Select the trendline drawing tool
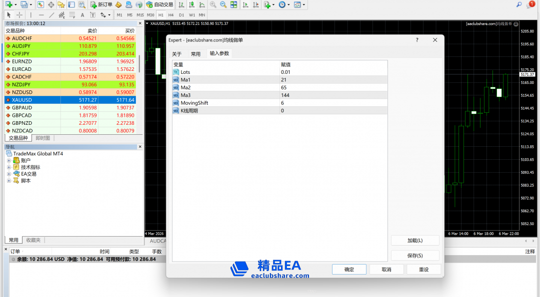Image resolution: width=540 pixels, height=297 pixels. click(51, 15)
